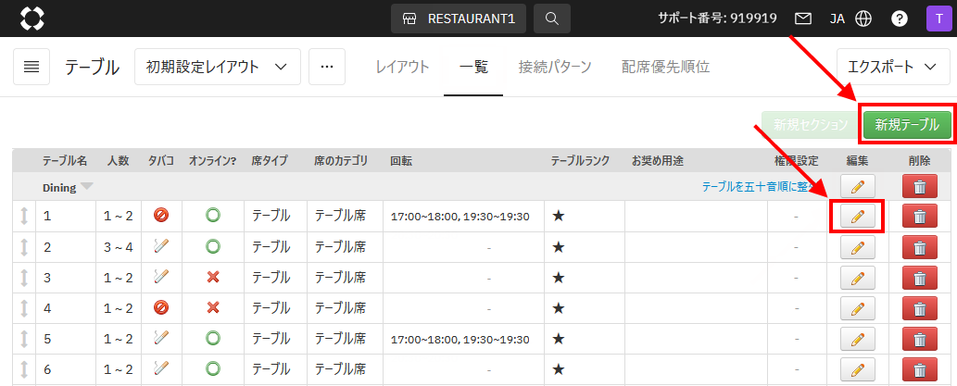The height and width of the screenshot is (386, 957).
Task: Switch to the レイアウト tab
Action: [x=401, y=68]
